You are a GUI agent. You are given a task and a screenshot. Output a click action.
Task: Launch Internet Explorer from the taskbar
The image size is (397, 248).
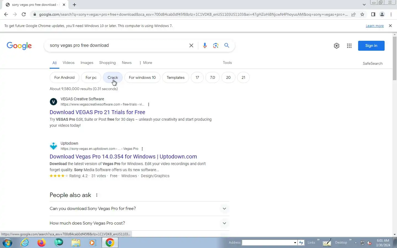25,242
